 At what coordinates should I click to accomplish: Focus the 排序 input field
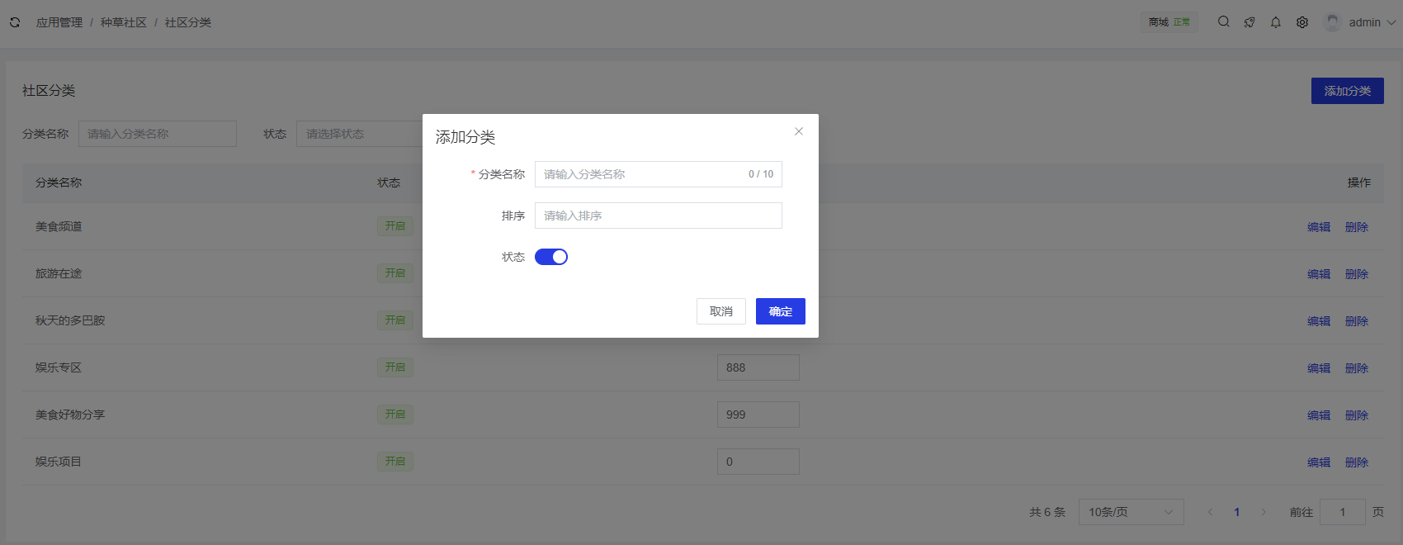[658, 216]
